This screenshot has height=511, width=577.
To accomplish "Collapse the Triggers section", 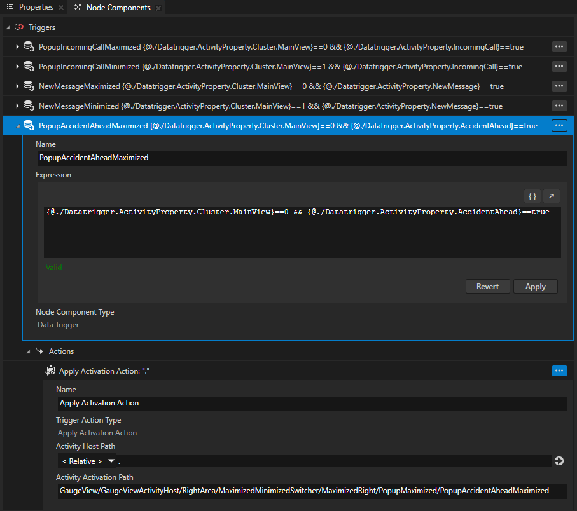I will coord(8,27).
